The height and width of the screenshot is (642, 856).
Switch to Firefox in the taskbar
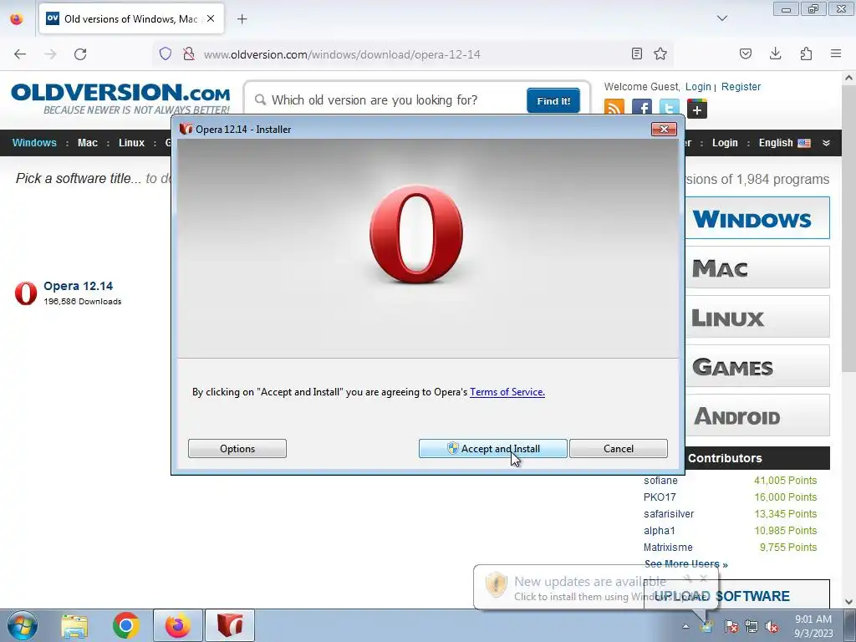click(178, 625)
